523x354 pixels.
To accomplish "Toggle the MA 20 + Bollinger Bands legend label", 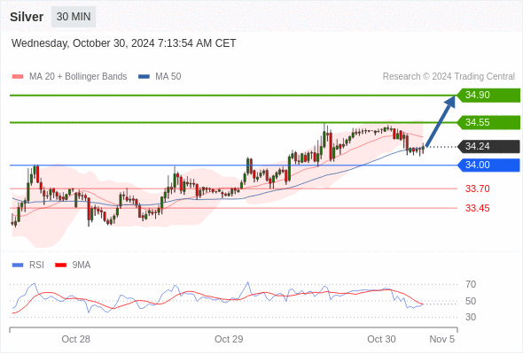I will 78,77.
